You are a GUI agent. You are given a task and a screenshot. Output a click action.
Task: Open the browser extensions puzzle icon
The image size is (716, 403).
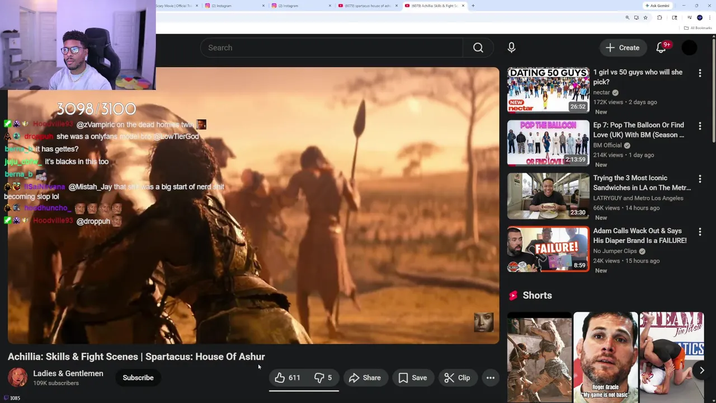(x=660, y=18)
